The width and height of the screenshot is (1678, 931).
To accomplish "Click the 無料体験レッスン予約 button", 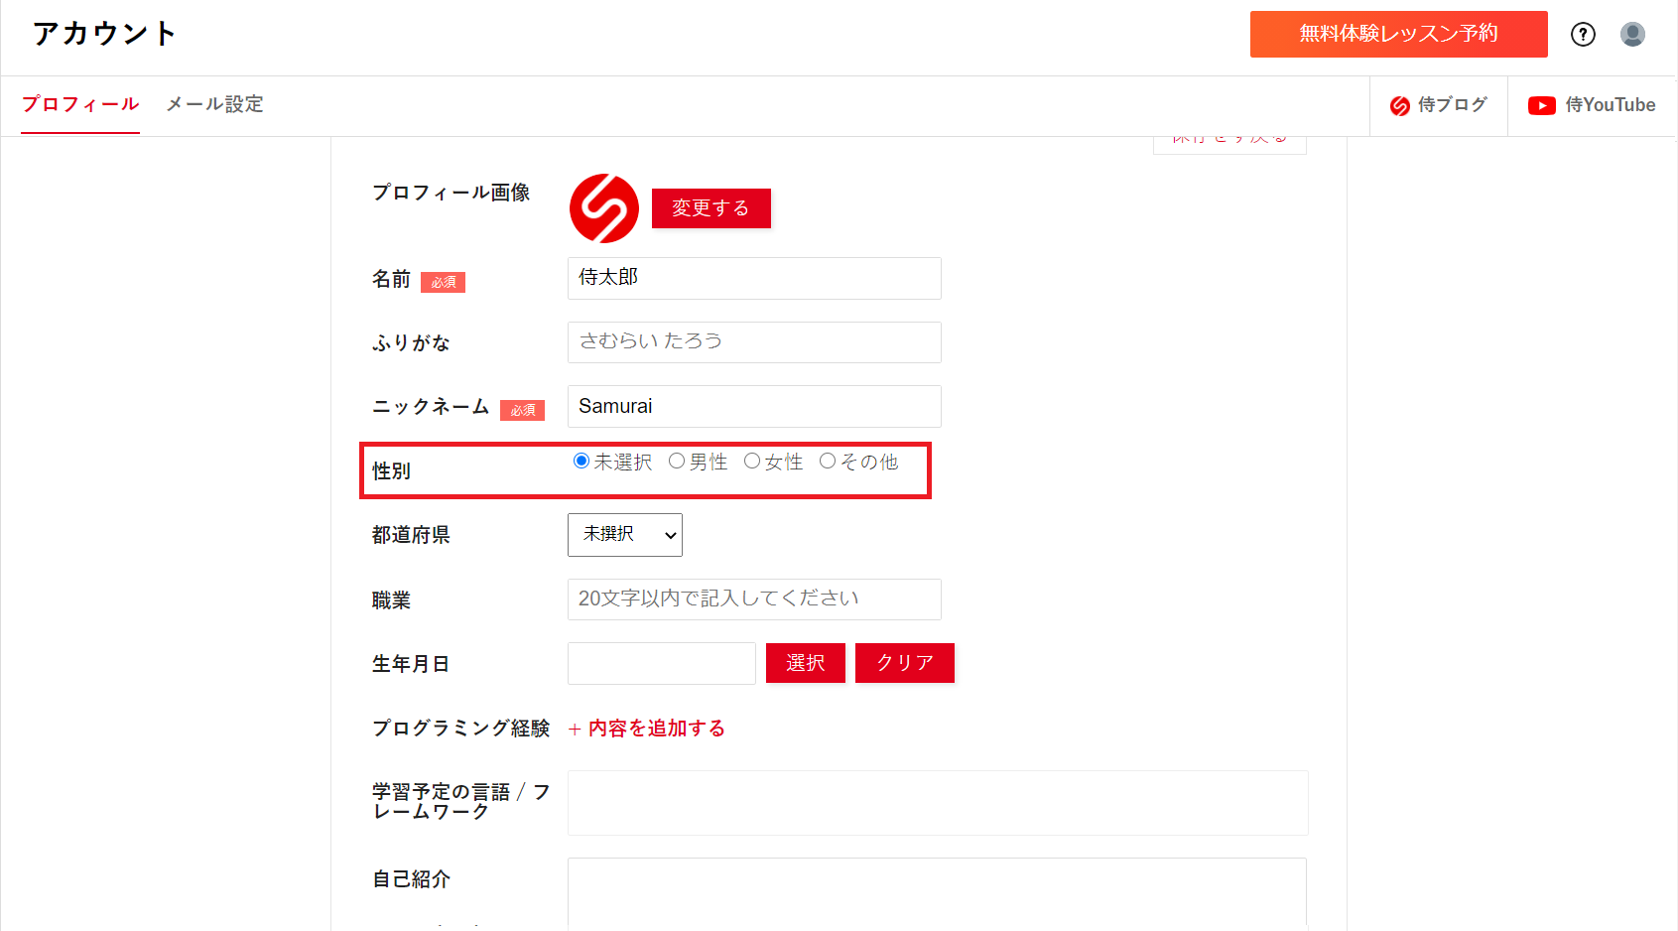I will (1398, 34).
